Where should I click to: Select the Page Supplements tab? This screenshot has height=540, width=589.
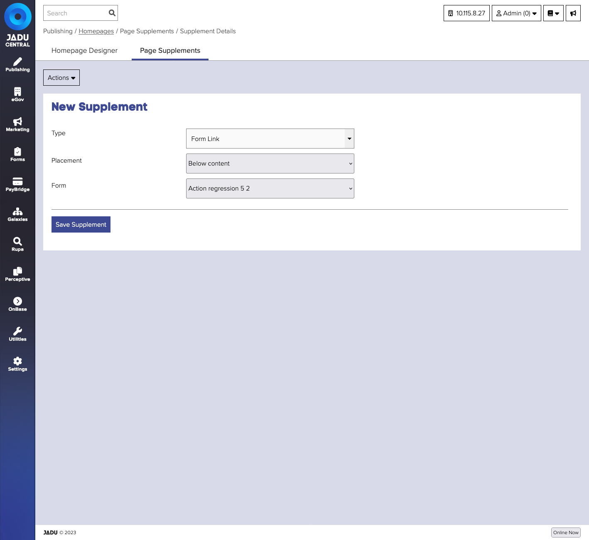coord(170,51)
